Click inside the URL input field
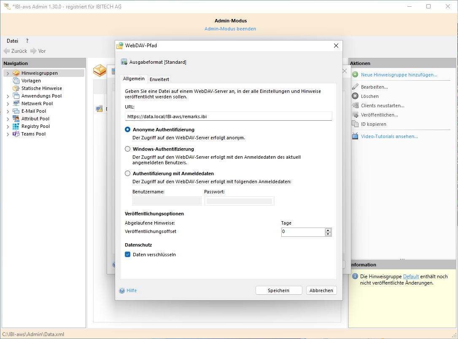 click(x=228, y=116)
